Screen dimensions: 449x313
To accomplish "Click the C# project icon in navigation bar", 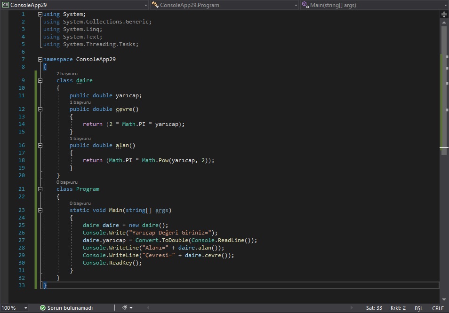I will click(6, 5).
